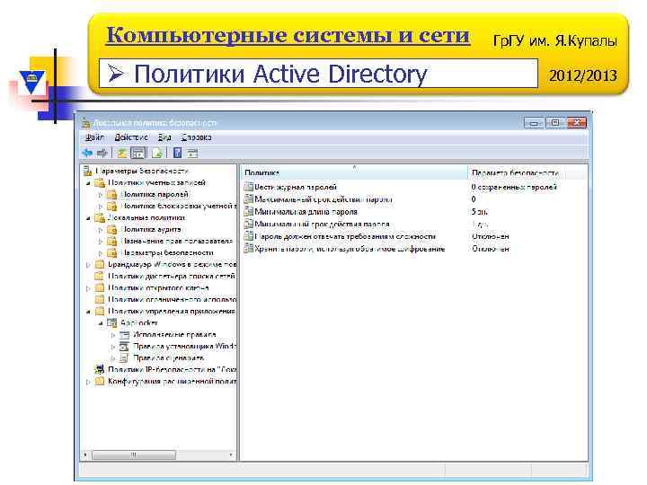647x485 pixels.
Task: Click the Show/Hide action pane icon
Action: pos(192,154)
